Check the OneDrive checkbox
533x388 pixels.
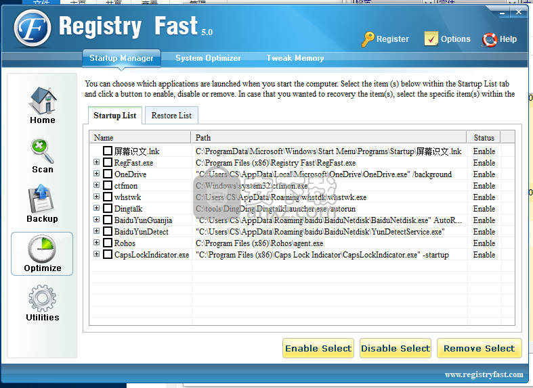[108, 174]
